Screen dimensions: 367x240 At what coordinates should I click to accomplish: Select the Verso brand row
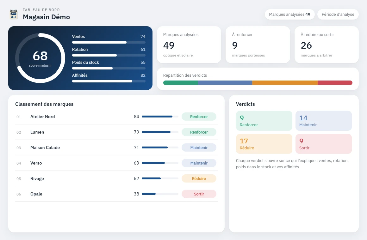click(x=116, y=163)
